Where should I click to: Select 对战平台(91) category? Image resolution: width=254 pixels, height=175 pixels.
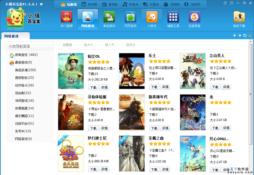(x=24, y=124)
